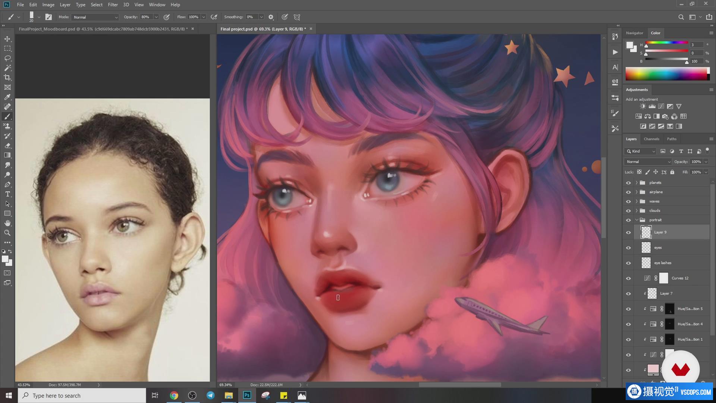
Task: Switch to the Channels tab
Action: click(651, 139)
